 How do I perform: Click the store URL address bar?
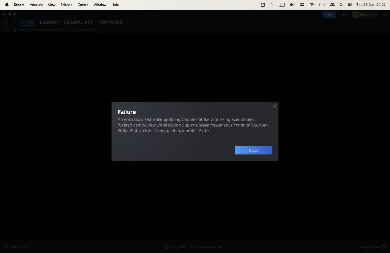pyautogui.click(x=57, y=30)
